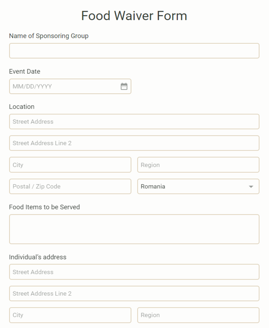This screenshot has height=328, width=269.
Task: Focus the City field under Individual's address
Action: click(x=70, y=315)
